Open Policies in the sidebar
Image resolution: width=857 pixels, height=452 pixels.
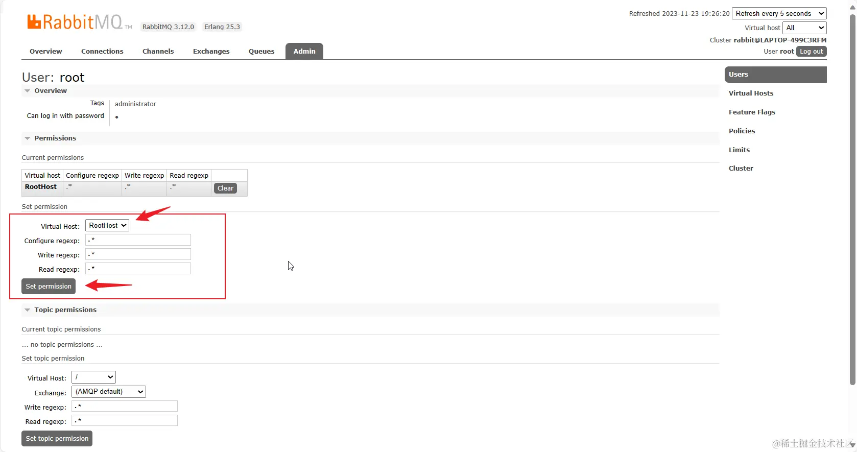pyautogui.click(x=742, y=131)
